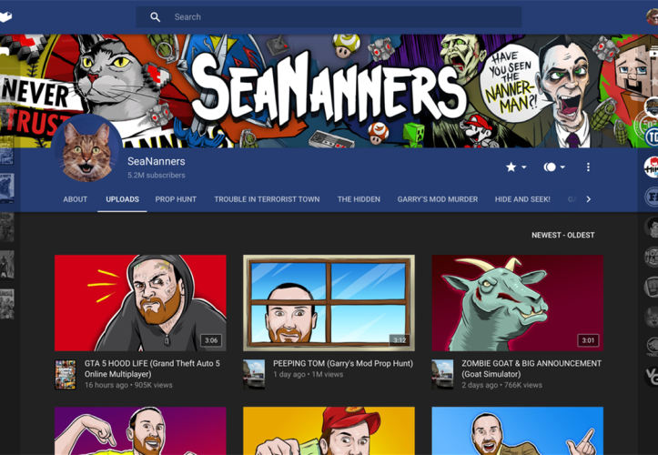This screenshot has height=455, width=658.
Task: Play the GTA 5 HOOD LIFE thumbnail
Action: [140, 303]
